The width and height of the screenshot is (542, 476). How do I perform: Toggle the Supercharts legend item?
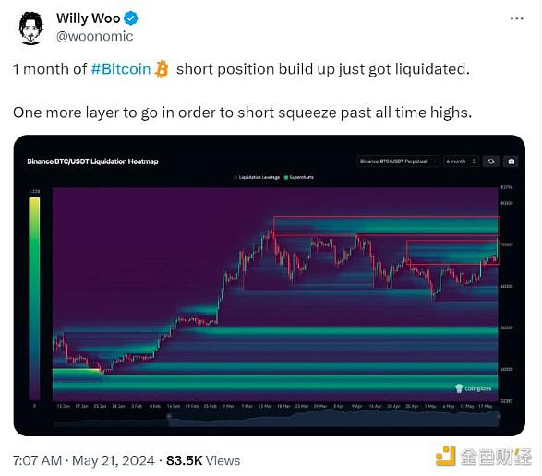tap(298, 177)
